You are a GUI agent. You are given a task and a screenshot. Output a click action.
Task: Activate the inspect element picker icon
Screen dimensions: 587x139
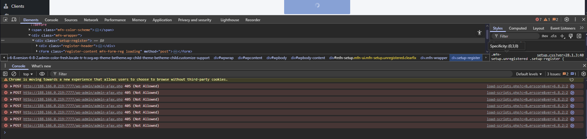point(5,20)
